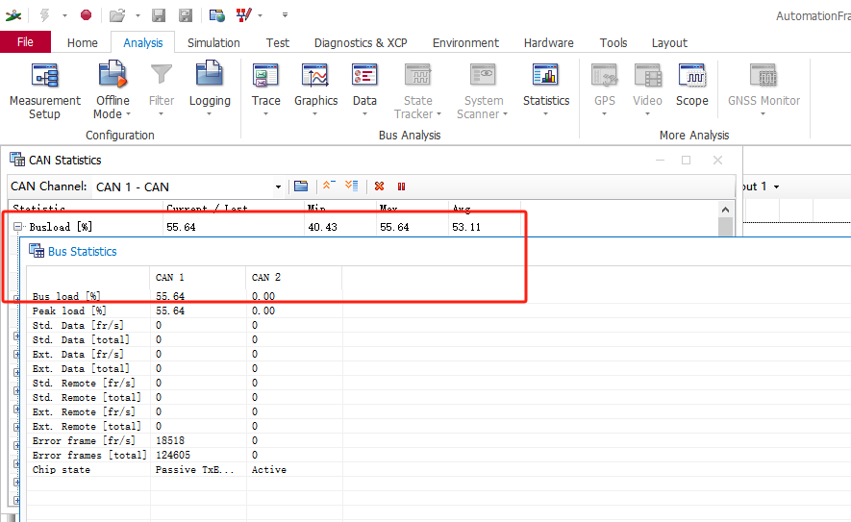This screenshot has width=851, height=522.
Task: Pause CAN statistics with red pause icon
Action: click(x=402, y=186)
